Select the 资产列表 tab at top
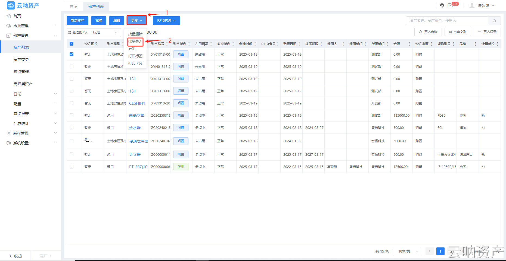This screenshot has width=506, height=261. 96,7
